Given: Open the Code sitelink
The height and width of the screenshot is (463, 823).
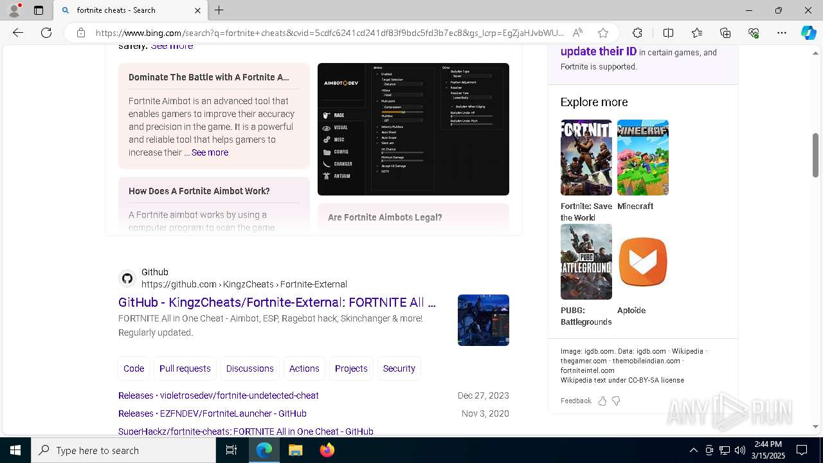Looking at the screenshot, I should pyautogui.click(x=134, y=368).
